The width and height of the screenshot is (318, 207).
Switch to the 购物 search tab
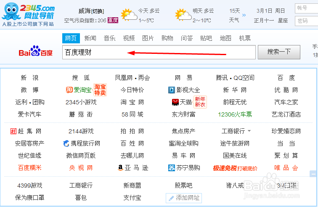click(167, 38)
